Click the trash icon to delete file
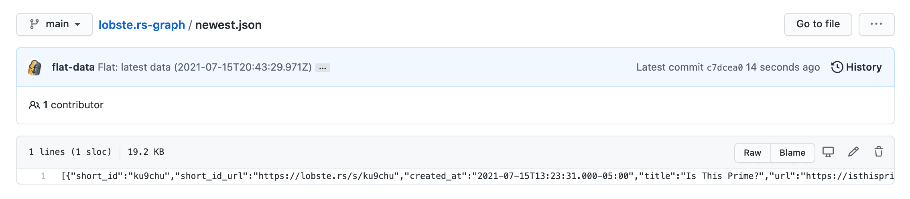Image resolution: width=910 pixels, height=199 pixels. tap(879, 152)
